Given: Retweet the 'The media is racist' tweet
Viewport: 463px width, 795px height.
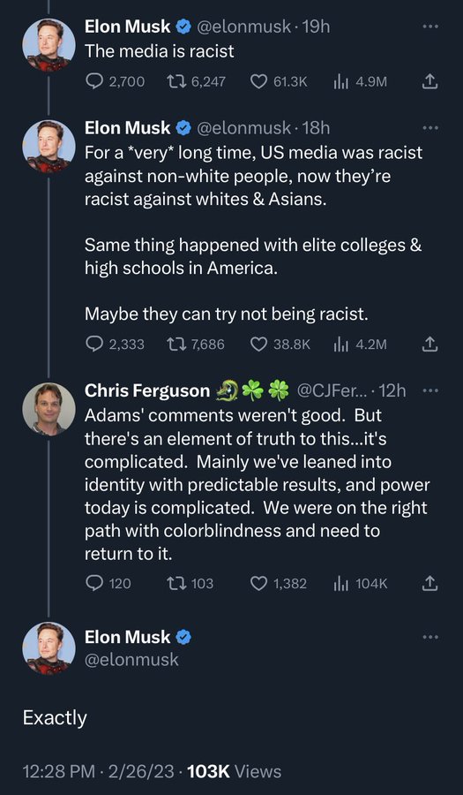Looking at the screenshot, I should point(196,81).
